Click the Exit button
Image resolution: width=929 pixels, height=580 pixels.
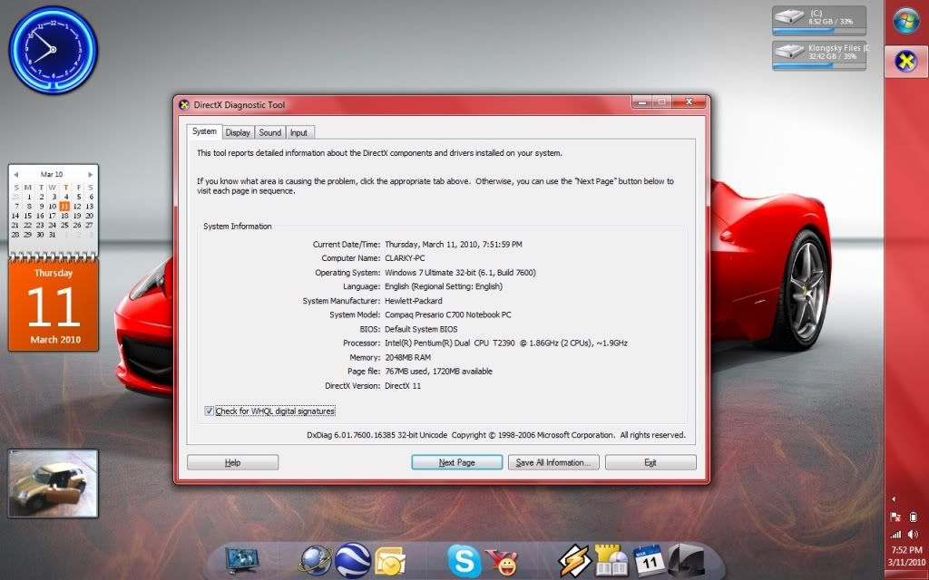(650, 462)
